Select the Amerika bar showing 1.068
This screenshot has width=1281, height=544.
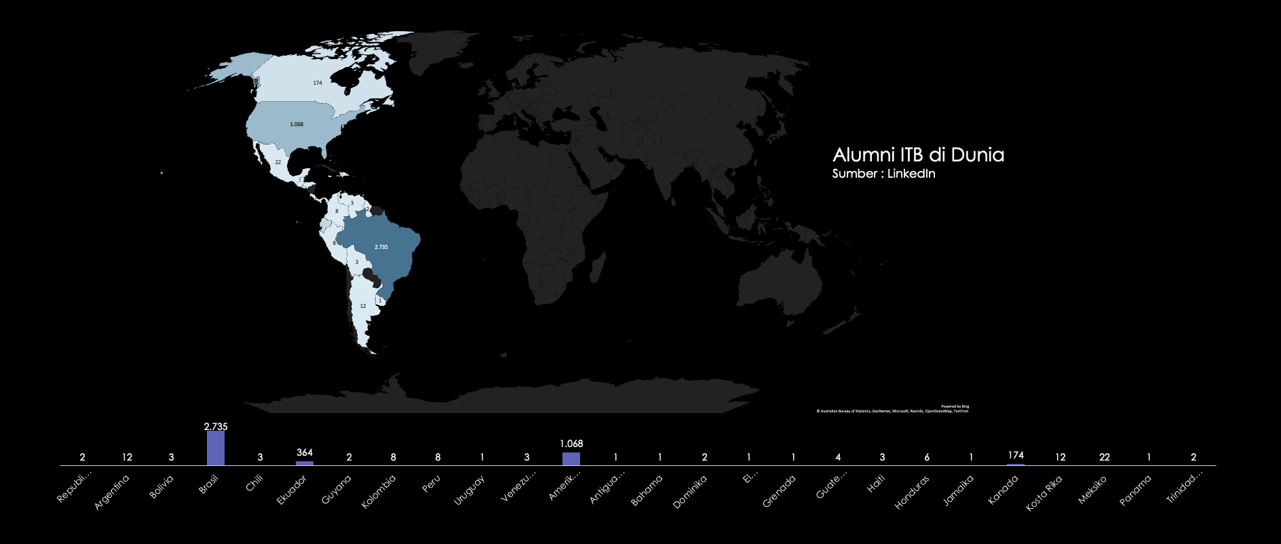(571, 459)
